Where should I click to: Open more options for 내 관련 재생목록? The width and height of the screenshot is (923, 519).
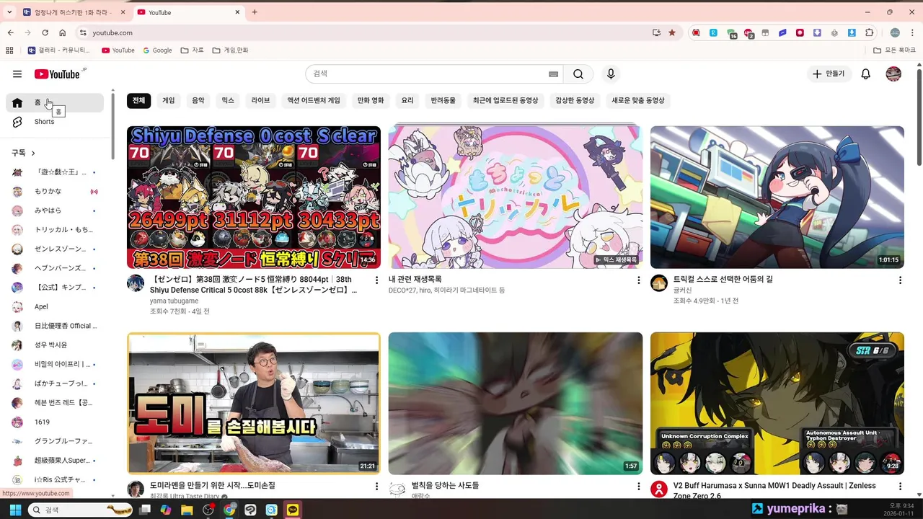click(638, 280)
